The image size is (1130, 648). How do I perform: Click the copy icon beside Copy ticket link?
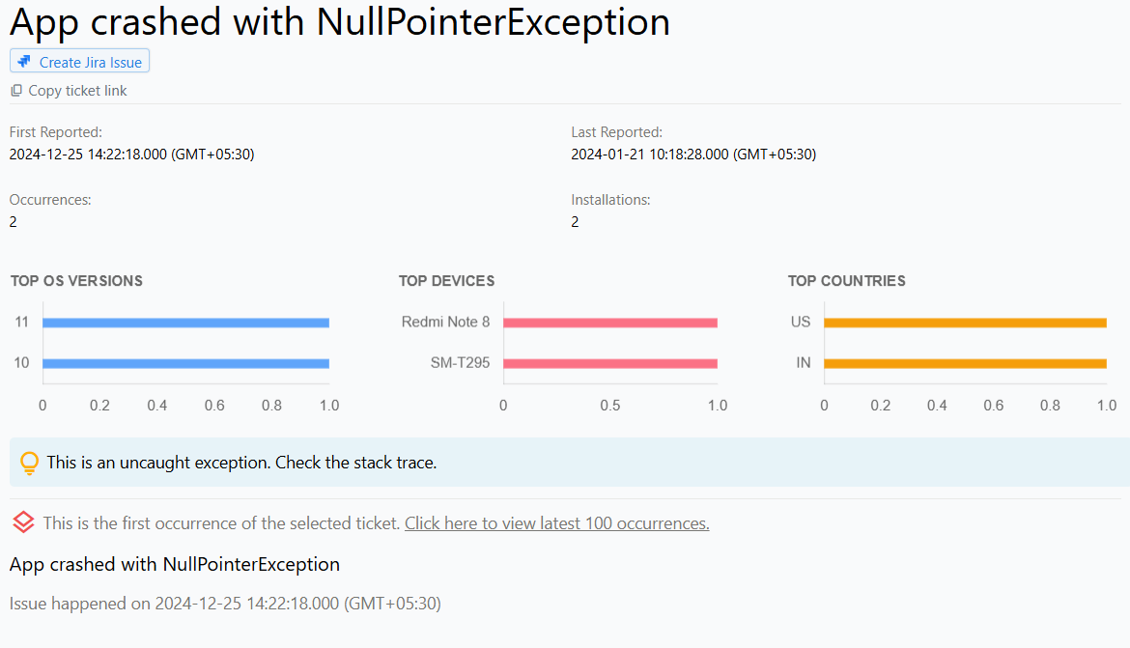pyautogui.click(x=16, y=91)
